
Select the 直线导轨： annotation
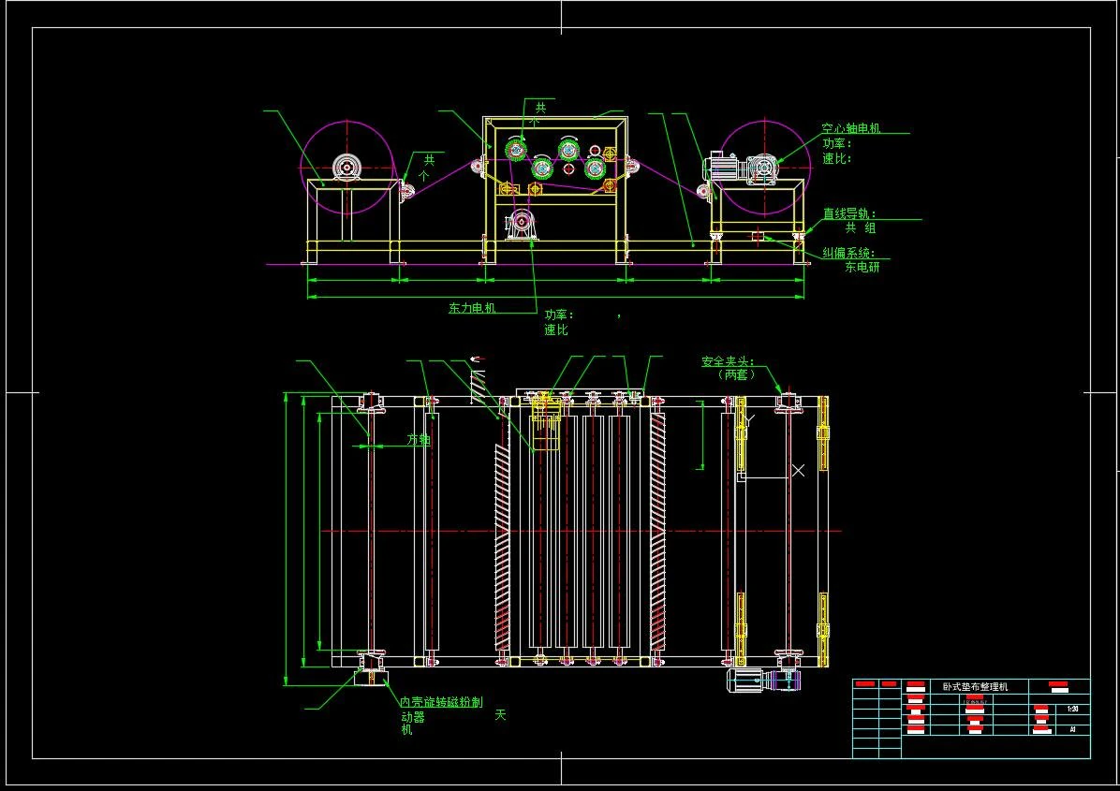850,213
